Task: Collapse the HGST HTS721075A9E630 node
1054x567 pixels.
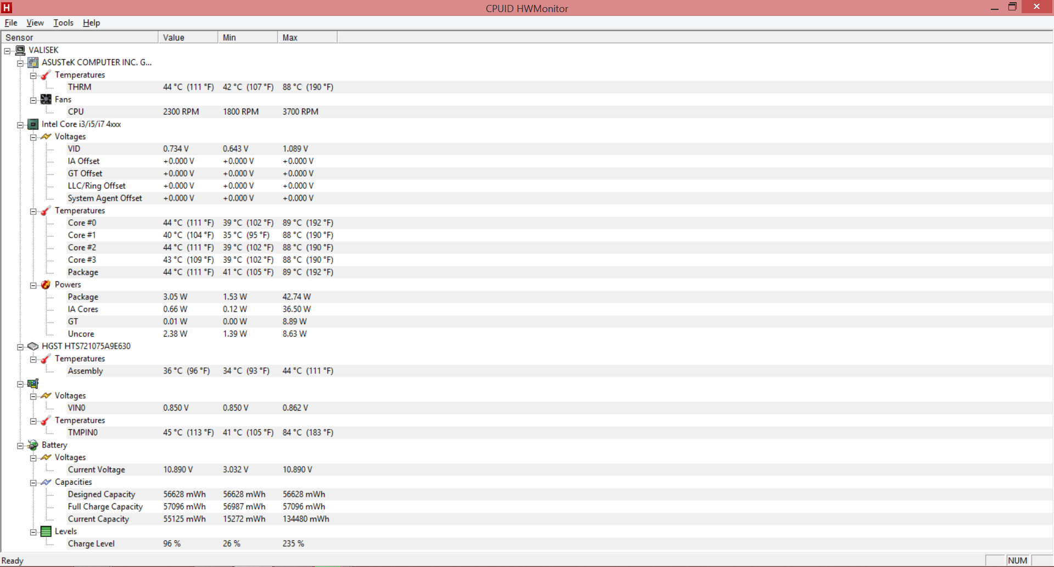Action: click(20, 347)
